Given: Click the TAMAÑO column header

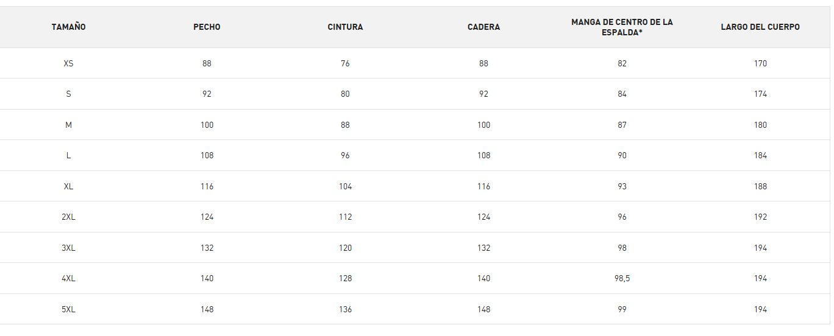Looking at the screenshot, I should point(68,27).
